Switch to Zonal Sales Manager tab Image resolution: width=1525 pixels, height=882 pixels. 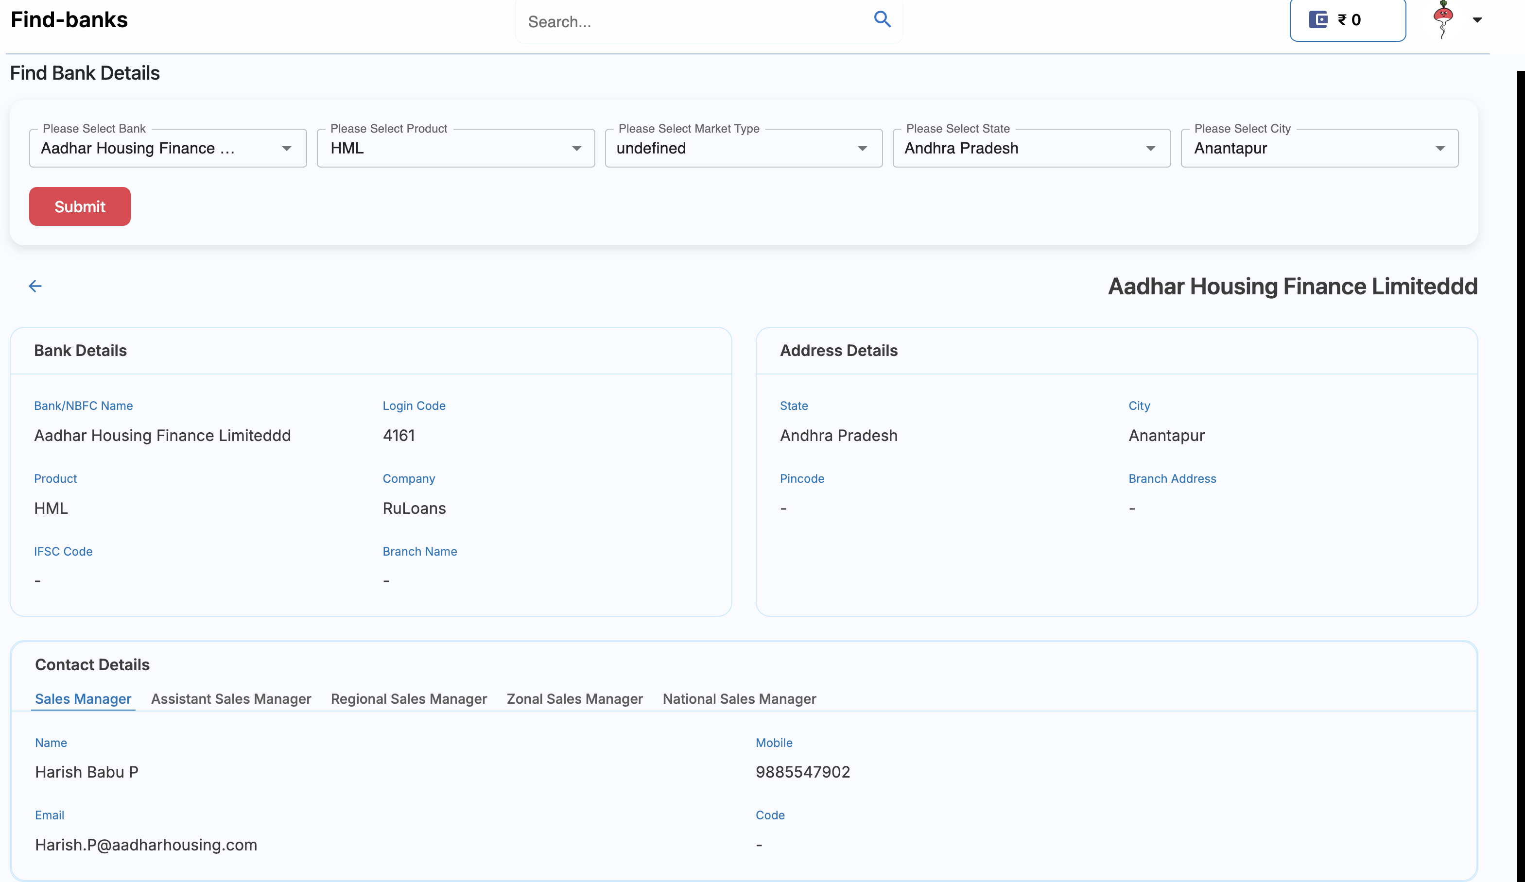coord(574,699)
